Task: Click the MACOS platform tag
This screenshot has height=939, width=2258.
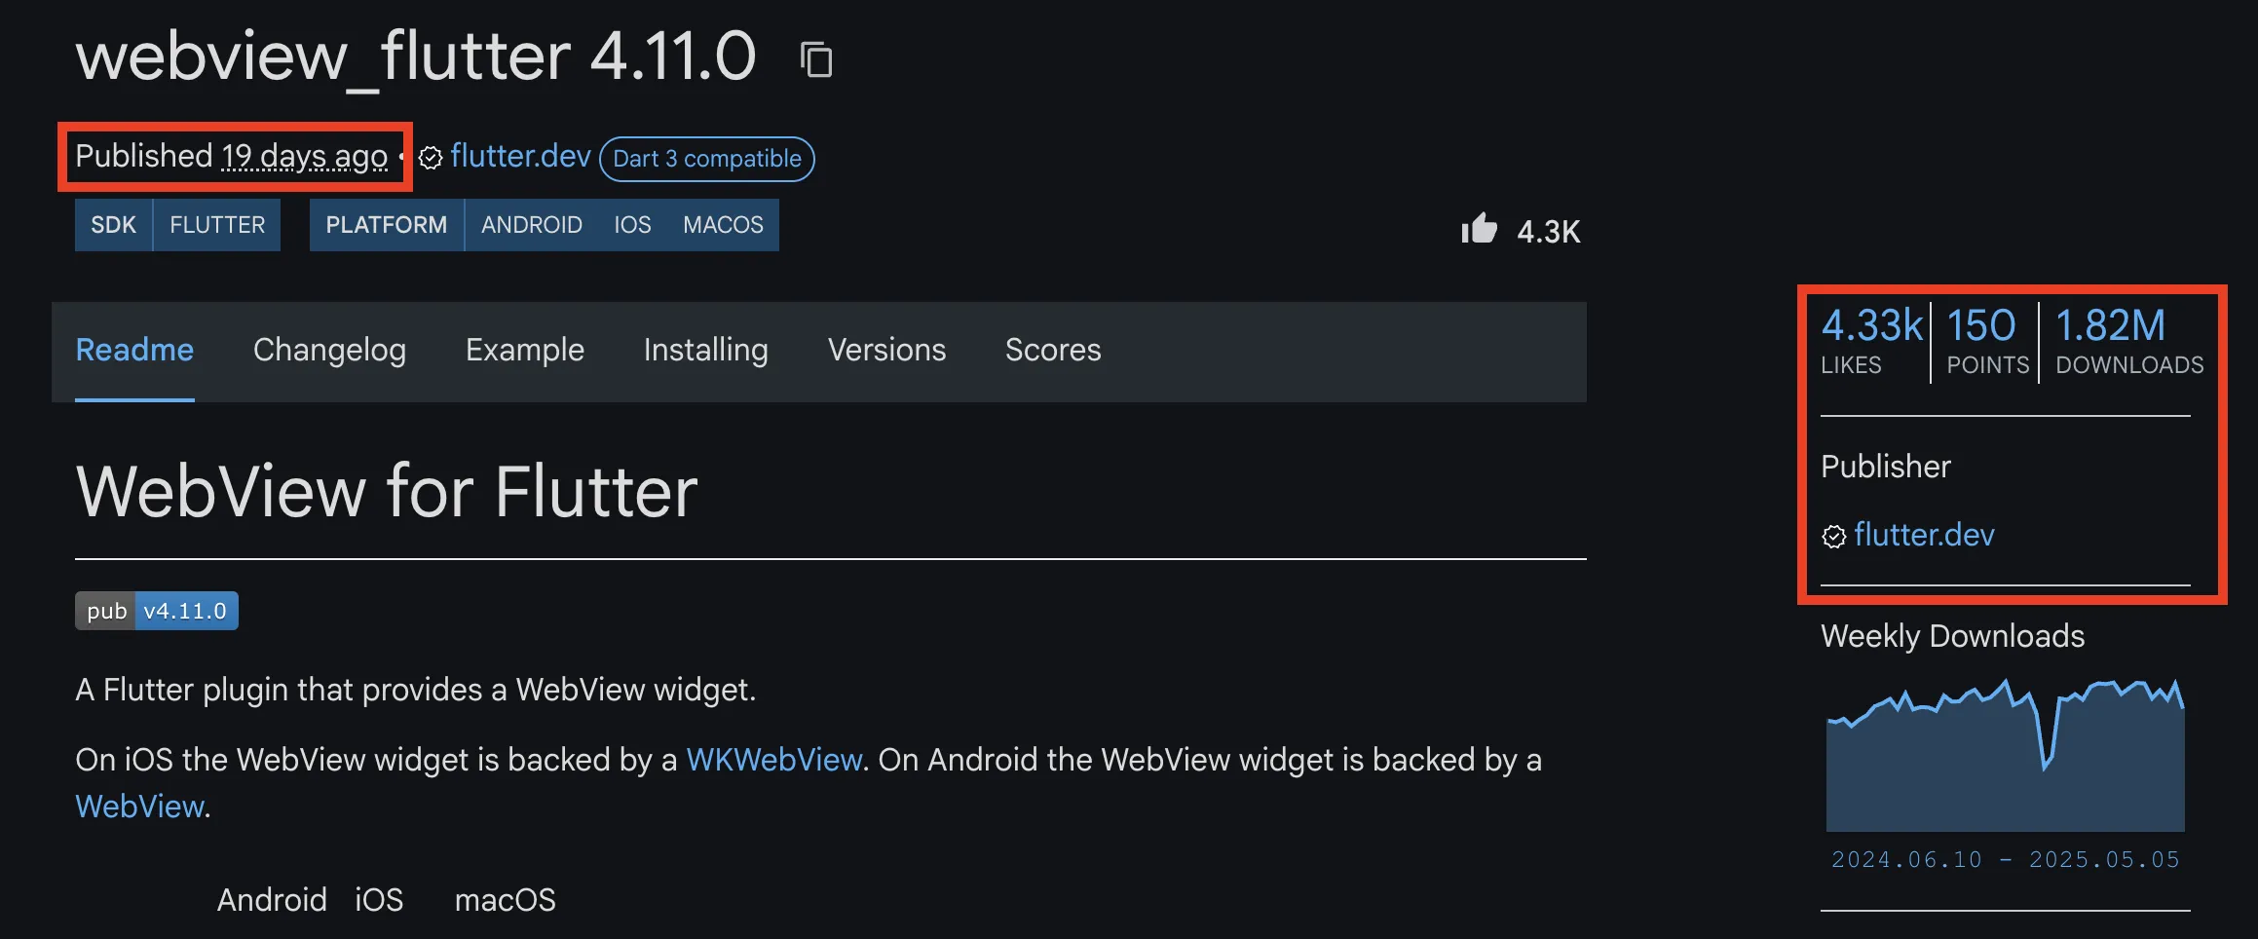Action: pos(723,225)
